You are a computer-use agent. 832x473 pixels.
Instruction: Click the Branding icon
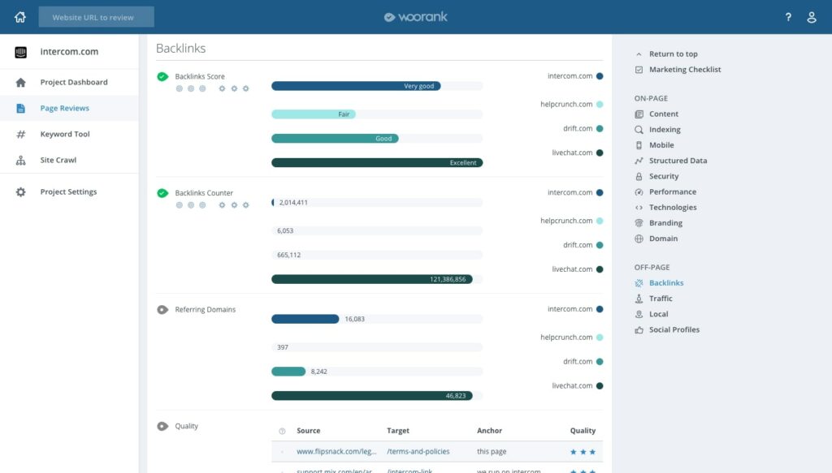[639, 223]
